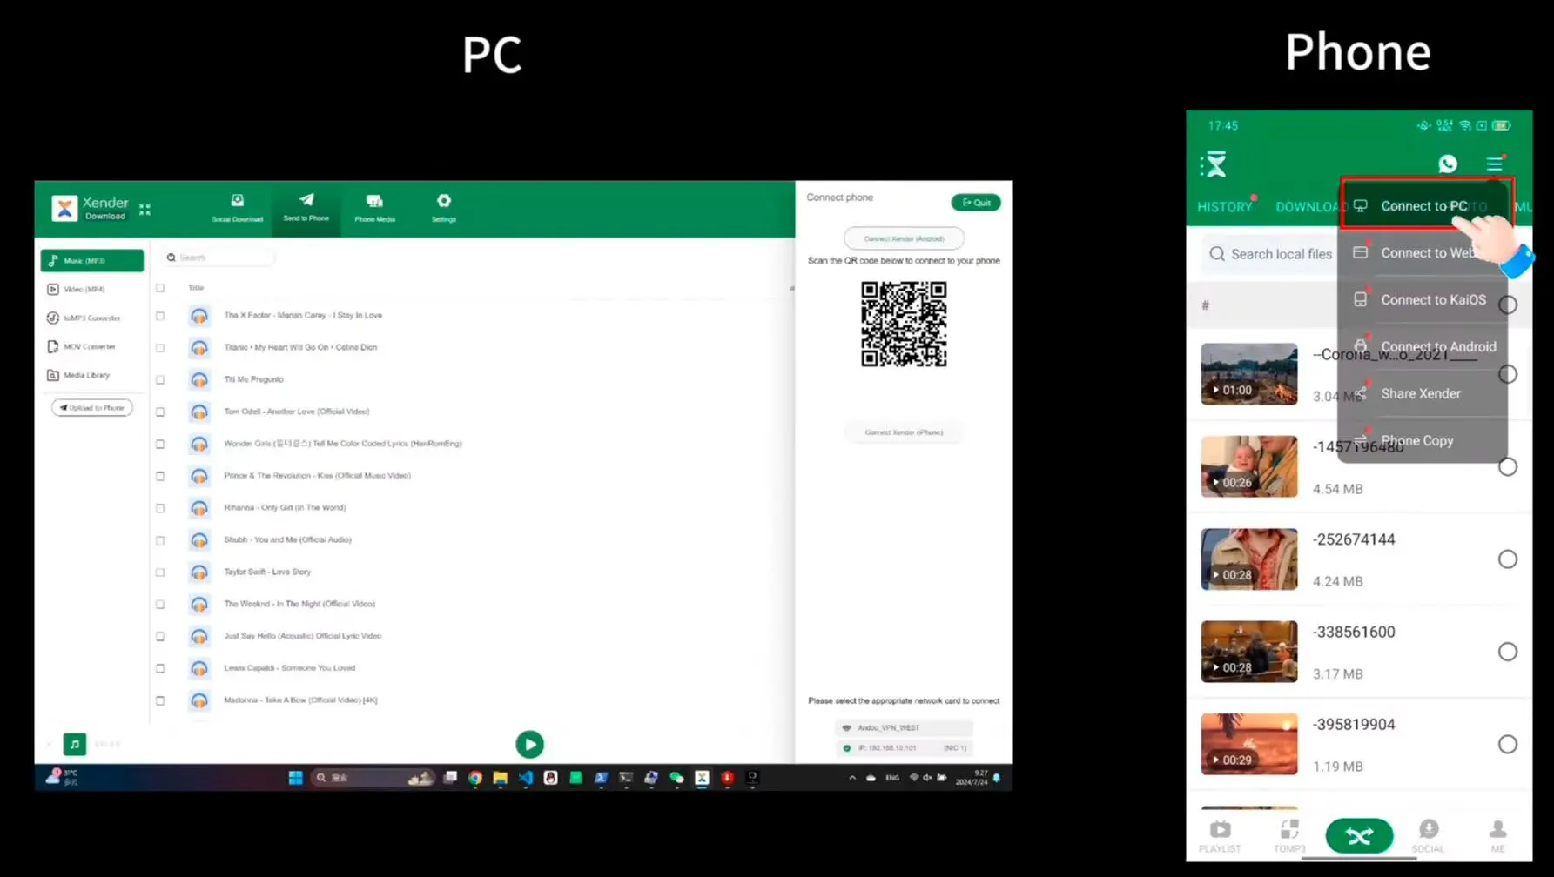
Task: Choose Phone Copy in phone menu
Action: (1423, 440)
